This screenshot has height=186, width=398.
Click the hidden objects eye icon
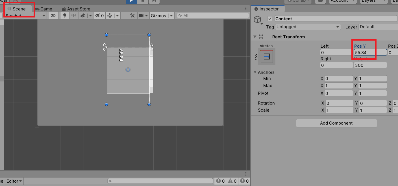(x=98, y=15)
